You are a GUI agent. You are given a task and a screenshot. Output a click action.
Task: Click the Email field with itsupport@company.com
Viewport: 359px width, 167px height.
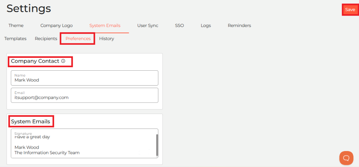(x=85, y=95)
